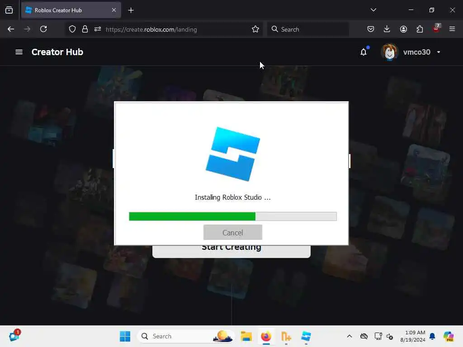Click the uBlock Origin extension icon
Viewport: 463px width, 347px height.
tap(436, 28)
